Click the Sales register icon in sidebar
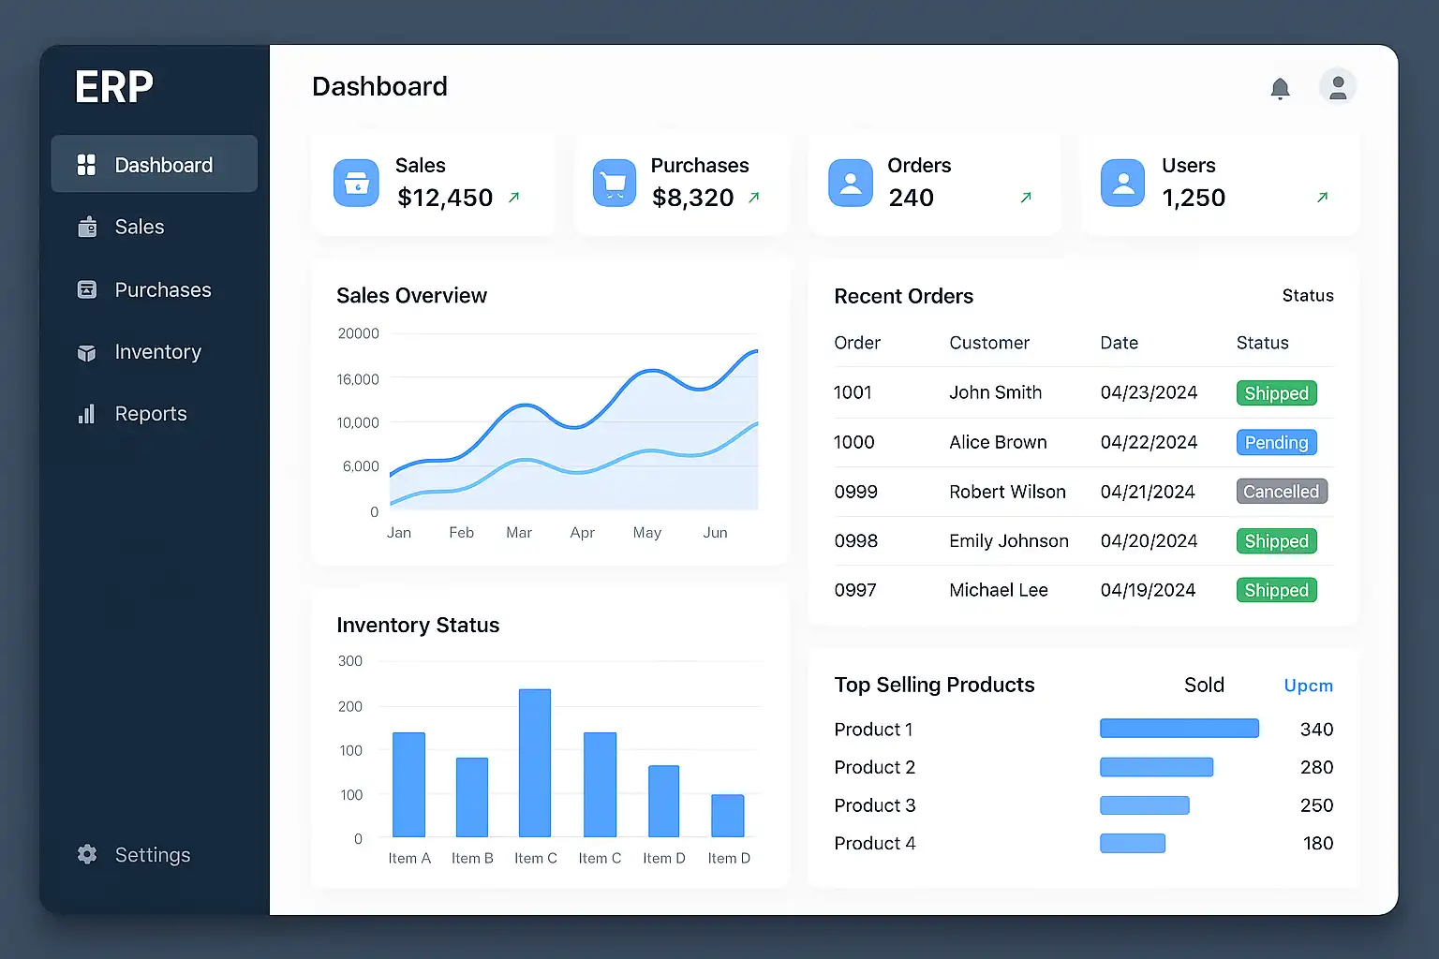 [x=87, y=227]
